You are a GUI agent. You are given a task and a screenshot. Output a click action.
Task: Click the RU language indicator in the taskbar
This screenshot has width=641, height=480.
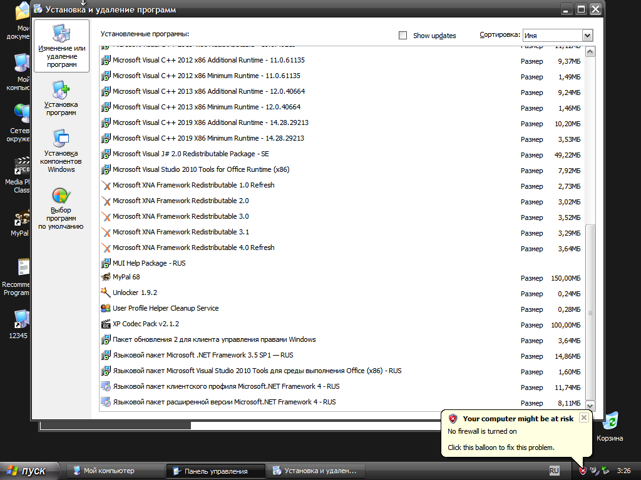[x=554, y=471]
